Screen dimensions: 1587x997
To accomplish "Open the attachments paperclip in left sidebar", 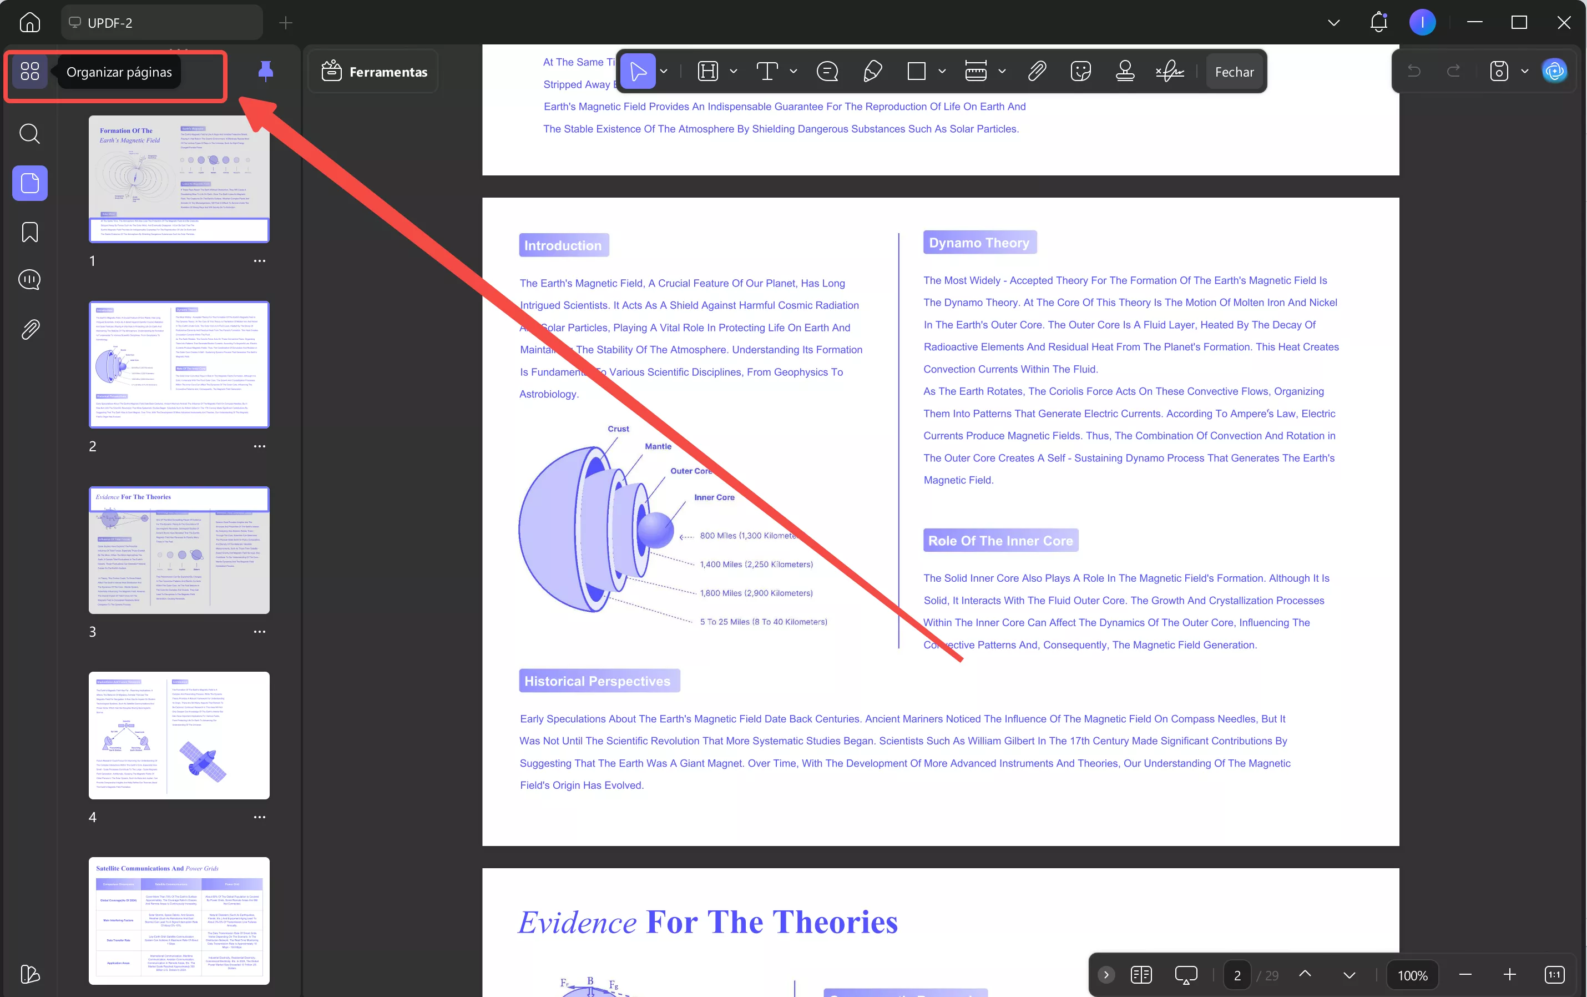I will click(29, 329).
